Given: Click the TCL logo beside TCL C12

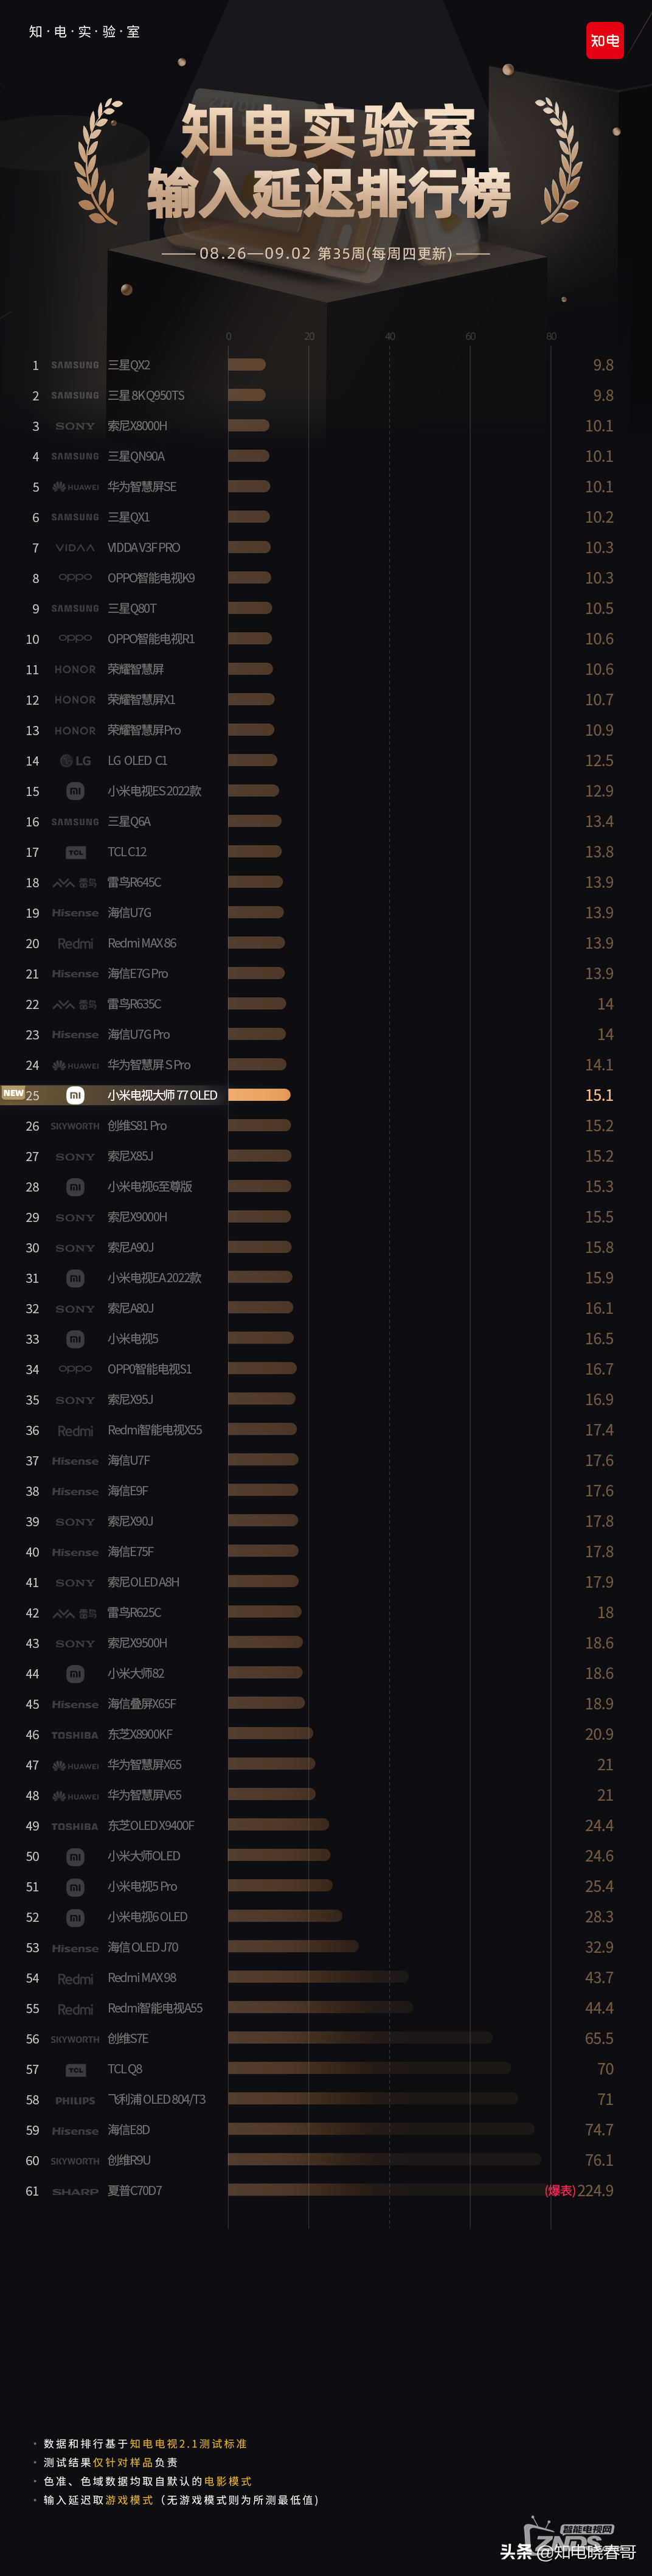Looking at the screenshot, I should 75,853.
